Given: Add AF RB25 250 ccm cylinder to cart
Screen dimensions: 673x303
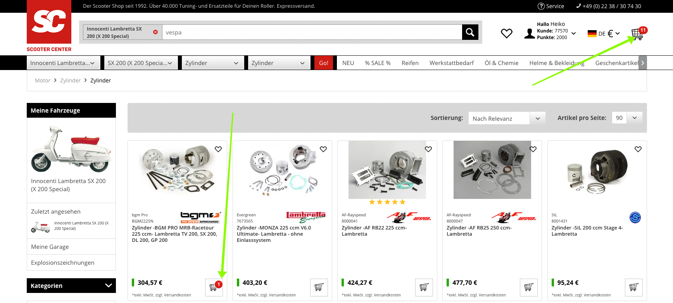Looking at the screenshot, I should coord(529,288).
